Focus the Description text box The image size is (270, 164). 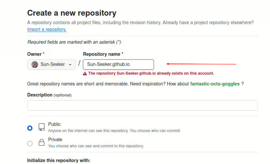pyautogui.click(x=142, y=105)
